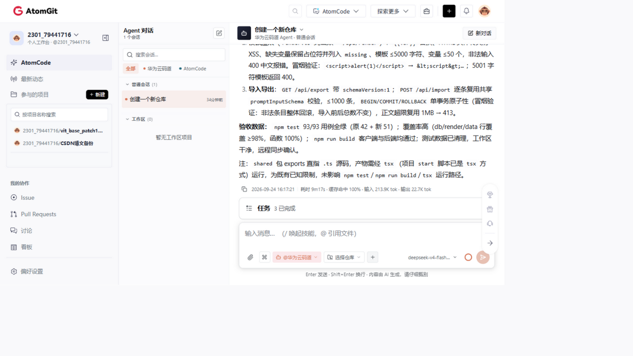This screenshot has height=356, width=633.
Task: Click the arrow icon in floating bar
Action: [x=490, y=243]
